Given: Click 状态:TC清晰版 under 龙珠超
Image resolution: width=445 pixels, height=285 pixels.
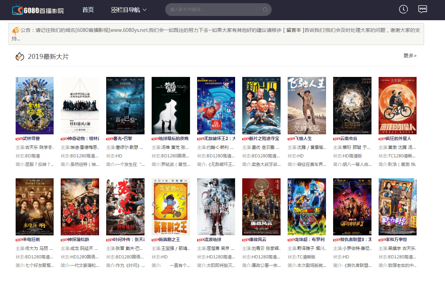Looking at the screenshot, I should tap(302, 257).
